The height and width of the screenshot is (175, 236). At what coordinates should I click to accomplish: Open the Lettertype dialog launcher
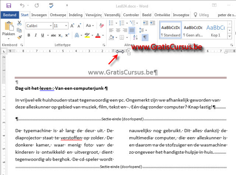(x=104, y=45)
